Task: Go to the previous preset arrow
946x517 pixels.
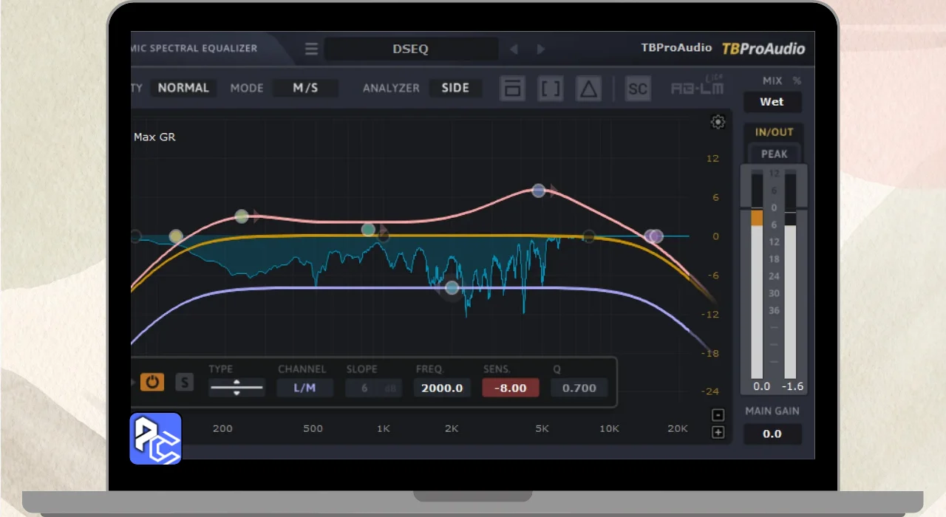Action: tap(514, 49)
